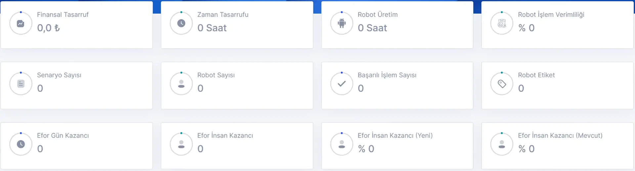The image size is (635, 171).
Task: Click the Zaman Tasarrufu clock icon
Action: (x=181, y=23)
